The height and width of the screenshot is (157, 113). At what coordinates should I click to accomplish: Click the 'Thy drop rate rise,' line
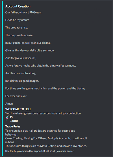tap(17, 28)
